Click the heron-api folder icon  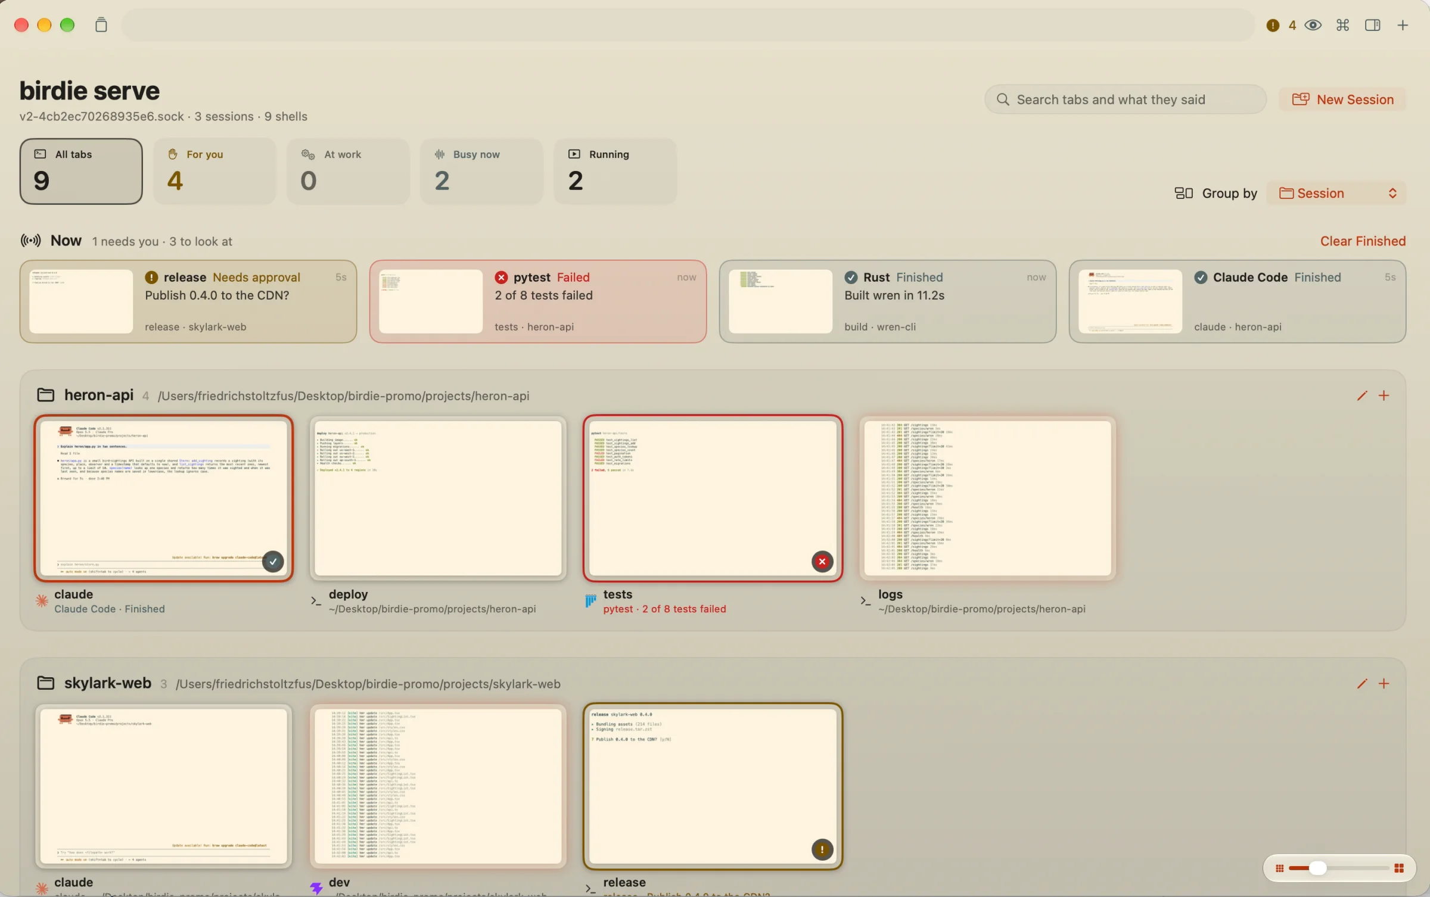click(x=46, y=395)
